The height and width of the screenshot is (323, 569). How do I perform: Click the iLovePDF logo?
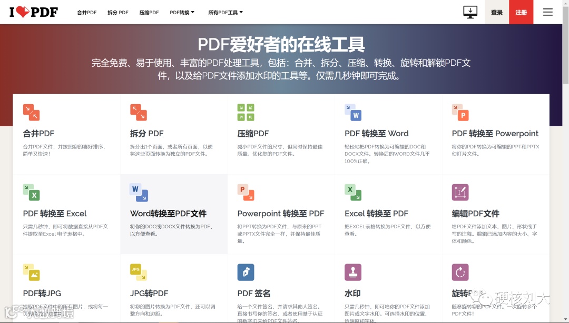(x=33, y=12)
